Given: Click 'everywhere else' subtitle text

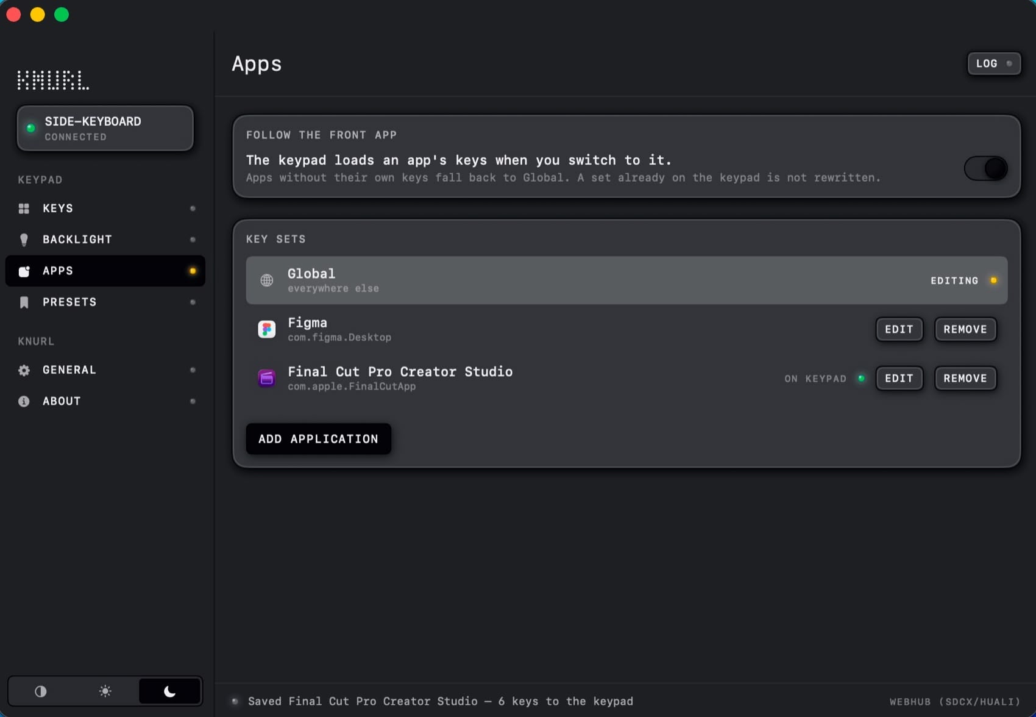Looking at the screenshot, I should pyautogui.click(x=333, y=288).
